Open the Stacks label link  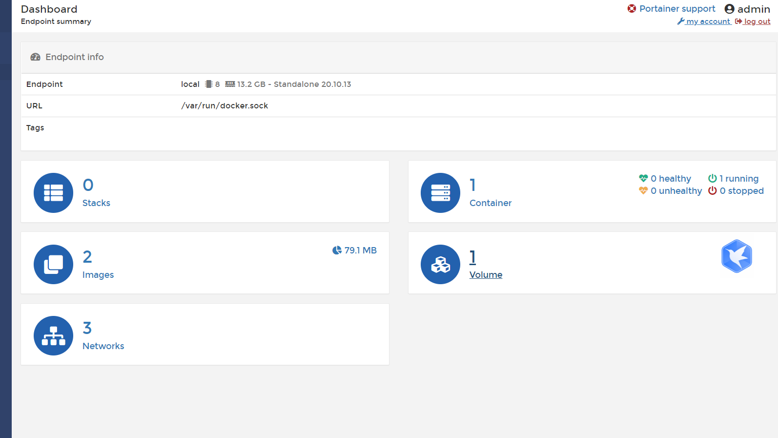click(96, 203)
